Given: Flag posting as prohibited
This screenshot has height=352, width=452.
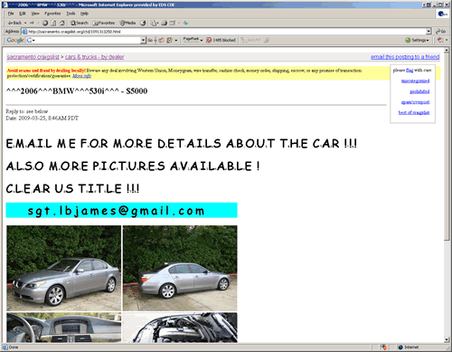Looking at the screenshot, I should tap(419, 91).
